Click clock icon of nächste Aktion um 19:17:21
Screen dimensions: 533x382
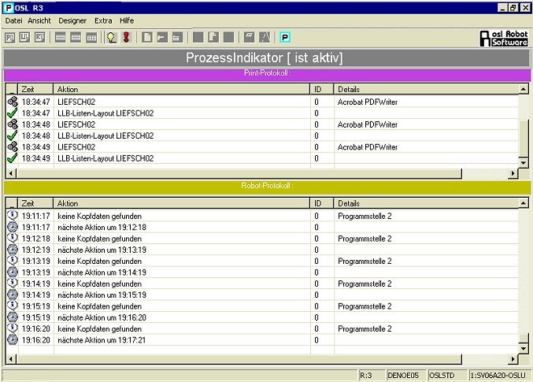pos(13,339)
